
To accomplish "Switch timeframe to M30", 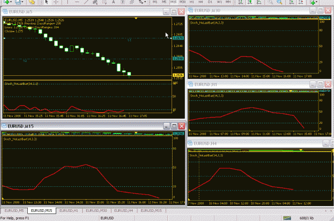I will (x=182, y=2).
